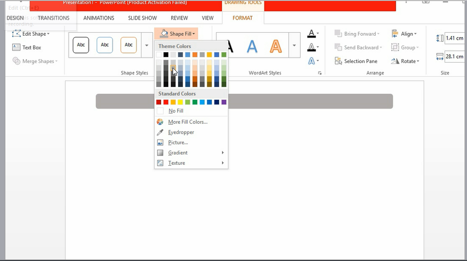Select orange theme color swatch
The height and width of the screenshot is (261, 467).
[x=195, y=55]
